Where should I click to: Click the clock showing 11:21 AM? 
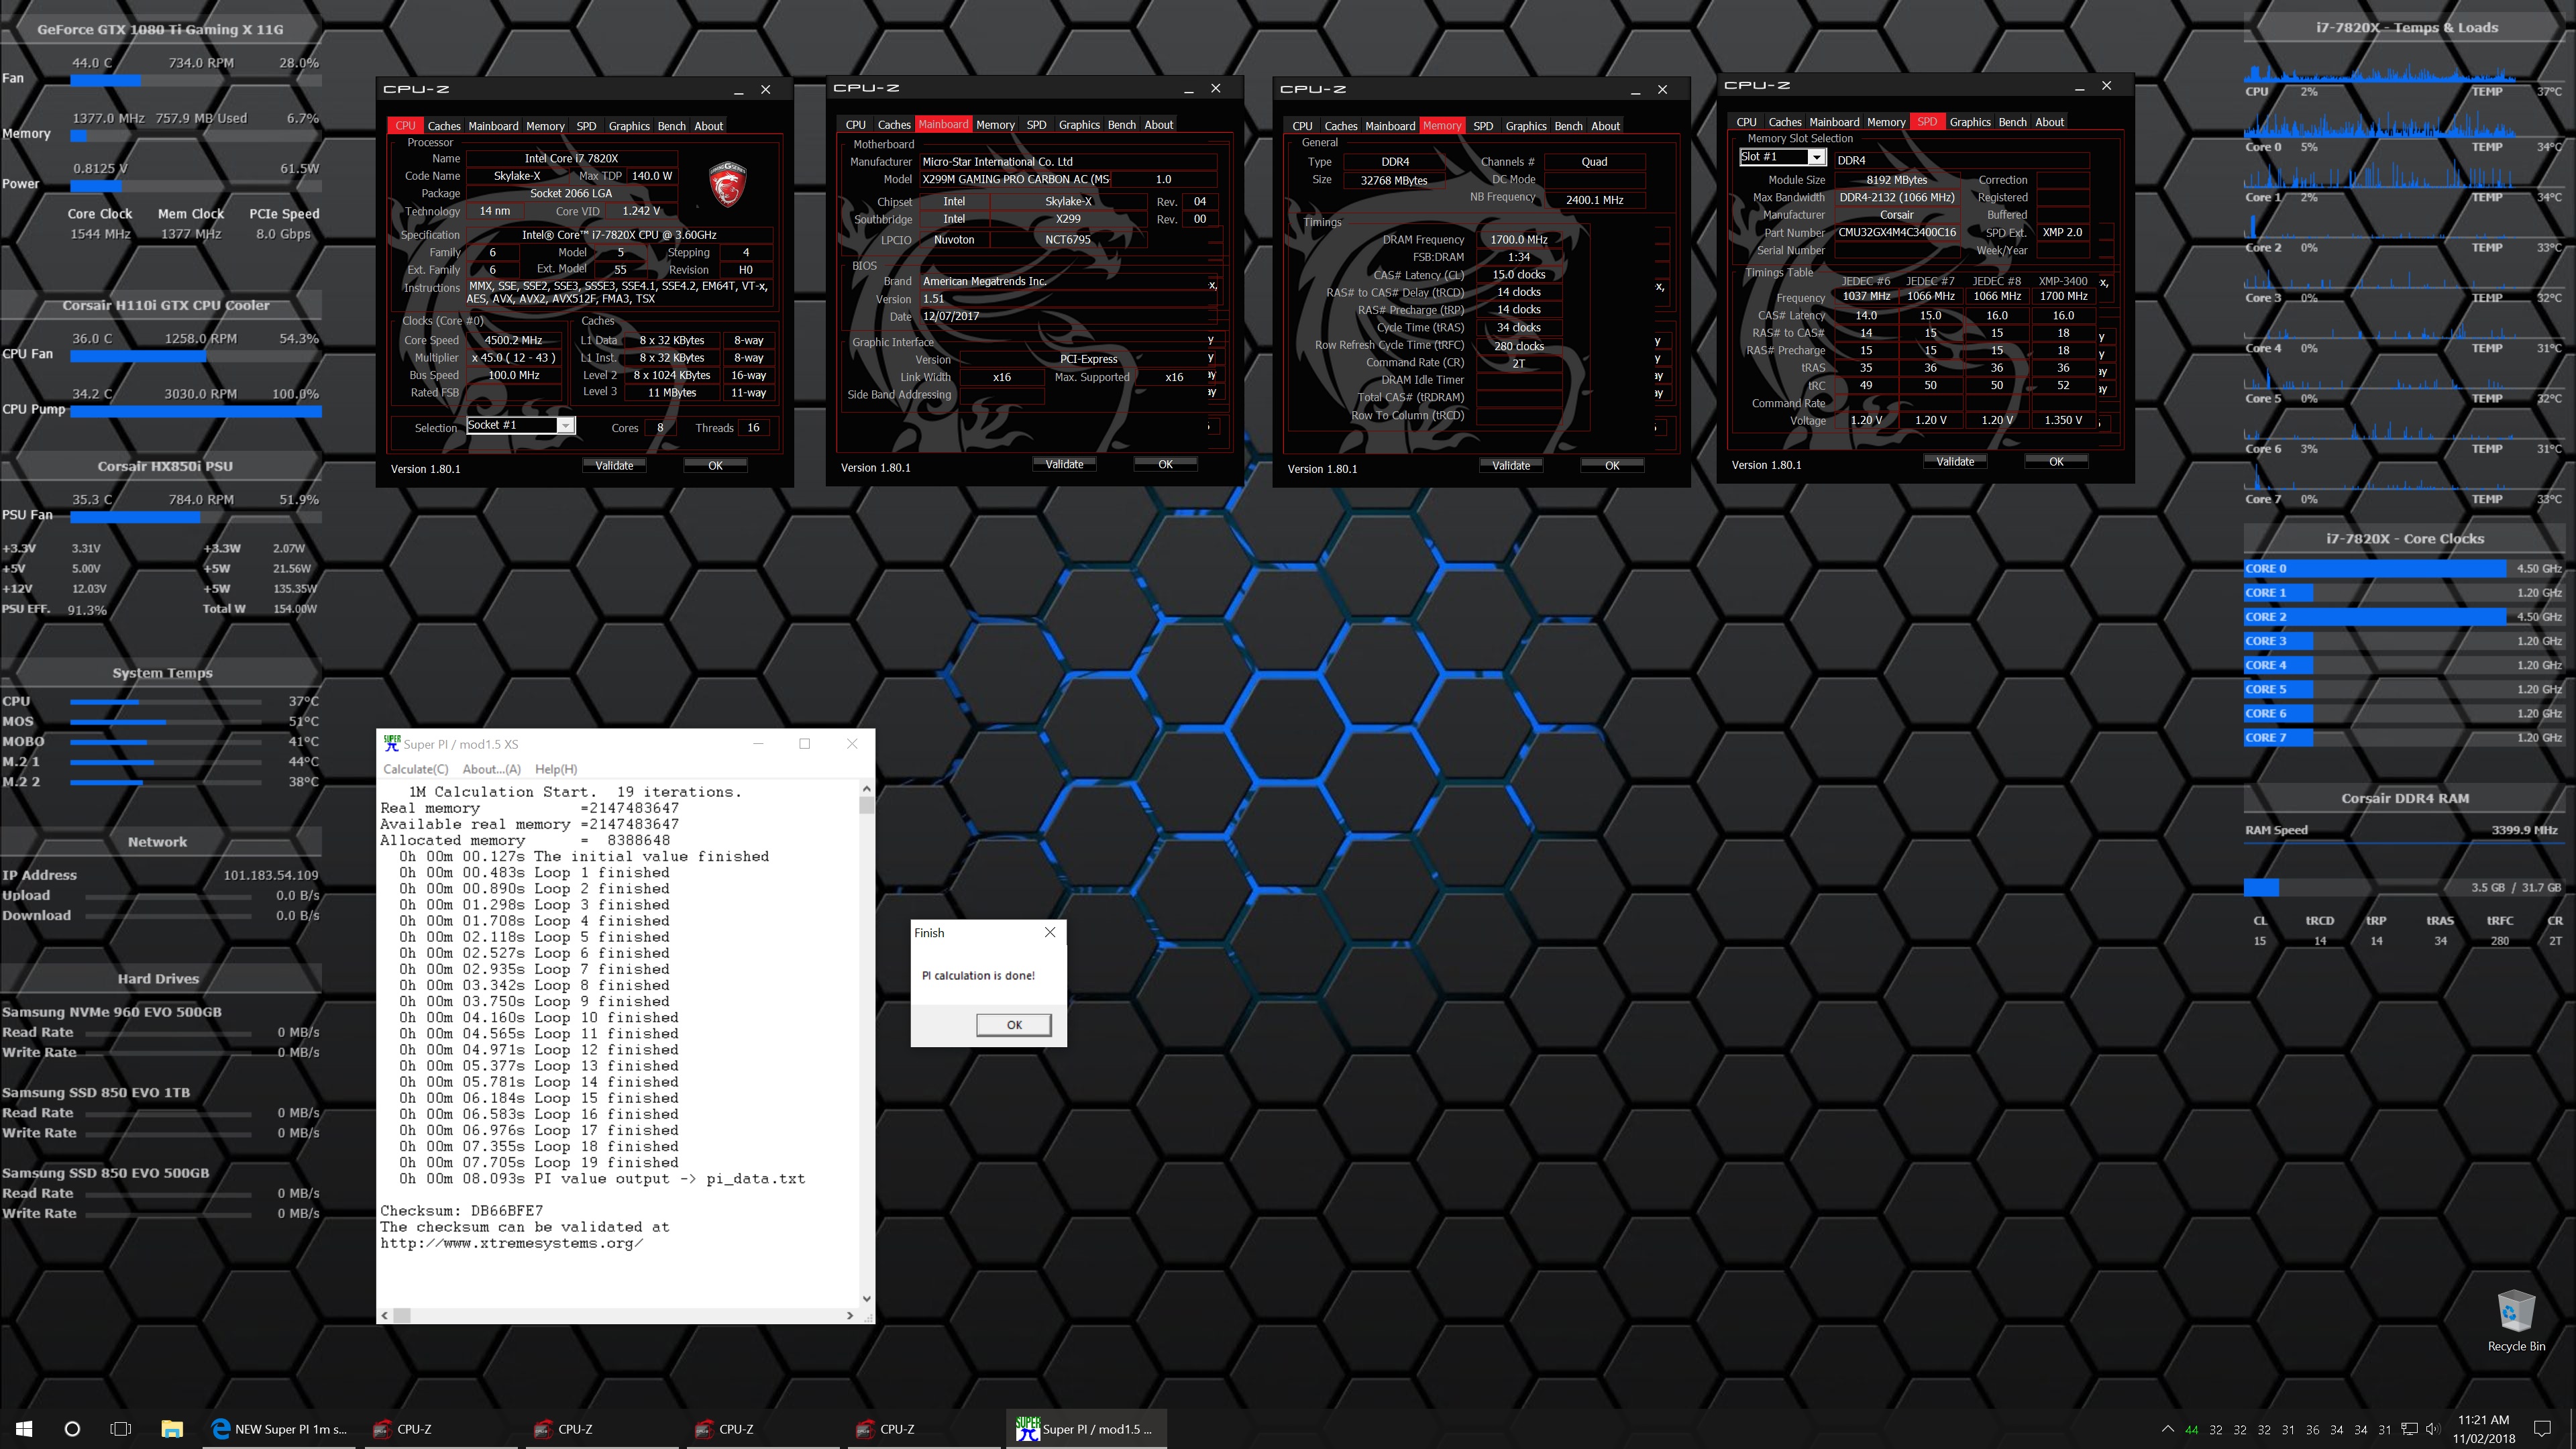click(2483, 1420)
